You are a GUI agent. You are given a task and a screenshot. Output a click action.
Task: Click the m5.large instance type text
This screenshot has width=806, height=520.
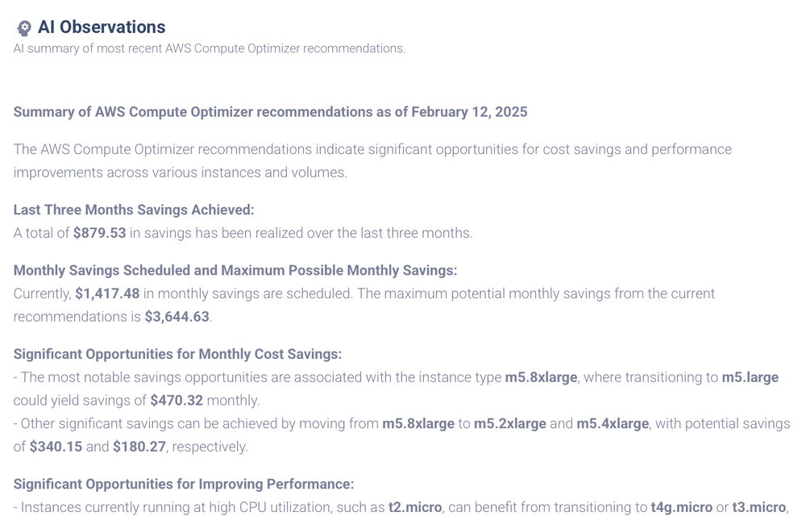tap(750, 377)
